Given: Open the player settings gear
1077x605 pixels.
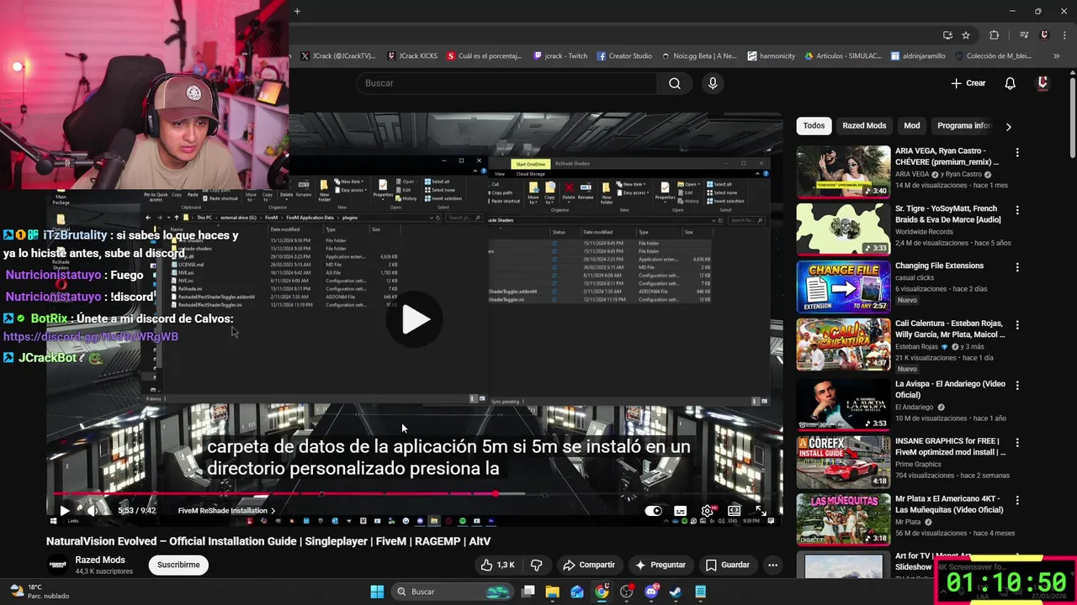Looking at the screenshot, I should click(708, 510).
